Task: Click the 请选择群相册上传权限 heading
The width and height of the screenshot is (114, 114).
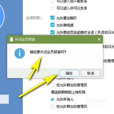Action: tap(68, 92)
